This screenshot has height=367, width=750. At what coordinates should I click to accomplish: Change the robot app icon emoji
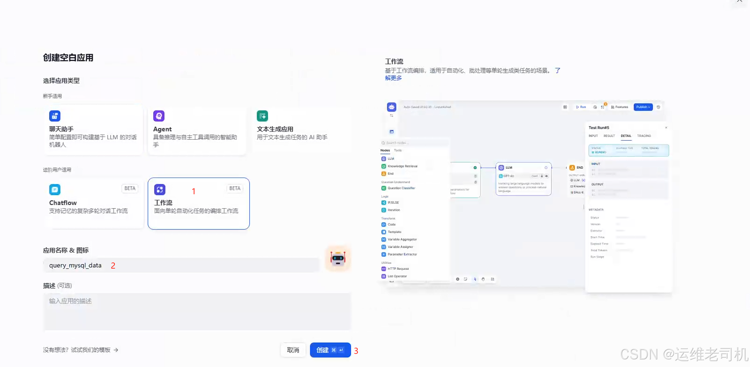click(338, 258)
